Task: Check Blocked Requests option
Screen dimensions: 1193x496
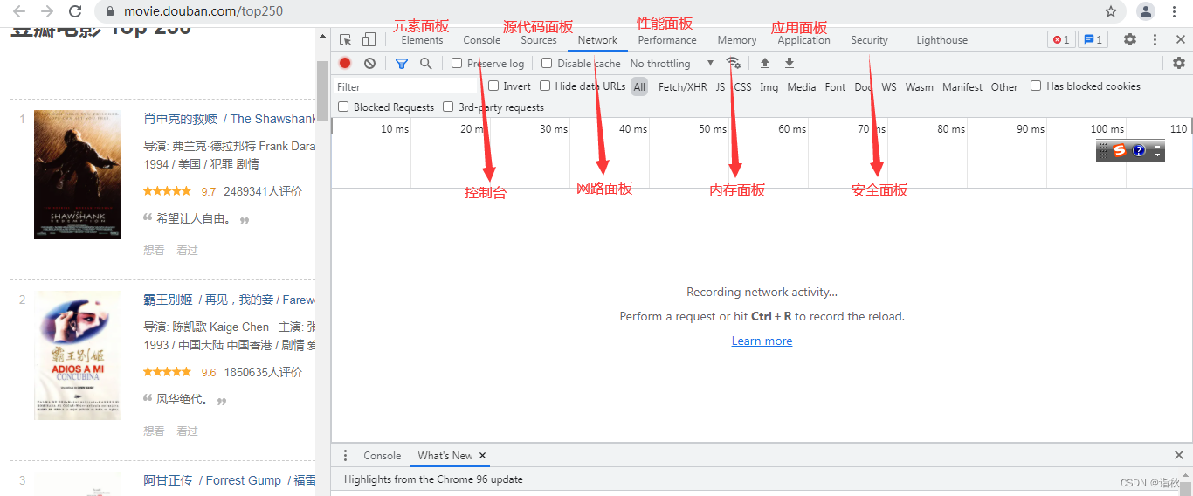Action: [x=343, y=107]
